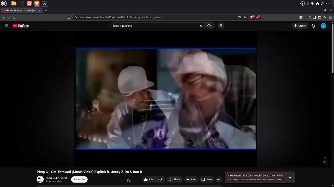Image resolution: width=334 pixels, height=187 pixels.
Task: Open the network connections tray icon
Action: pyautogui.click(x=317, y=3)
